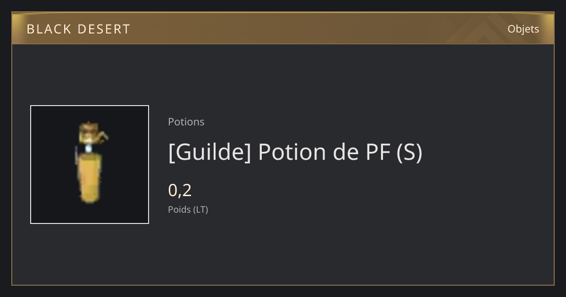566x297 pixels.
Task: Click the [Guilde] Potion de PF (S) title
Action: 295,152
